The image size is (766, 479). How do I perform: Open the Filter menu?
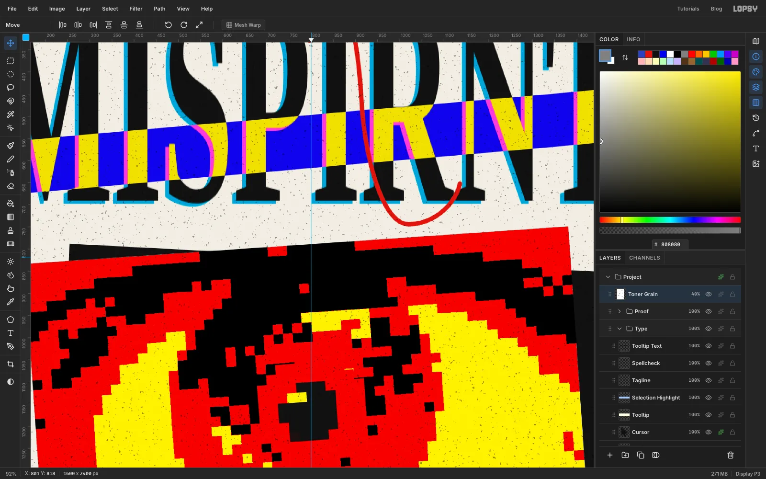(x=136, y=9)
